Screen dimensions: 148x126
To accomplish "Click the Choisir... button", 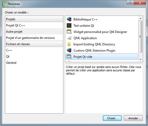I will (x=112, y=118).
